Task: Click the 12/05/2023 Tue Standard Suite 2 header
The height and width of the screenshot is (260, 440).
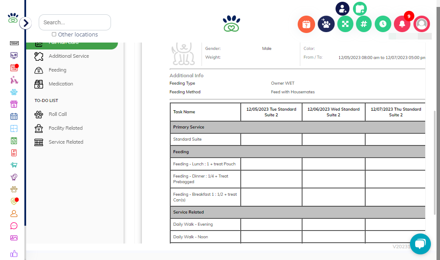Action: 271,112
